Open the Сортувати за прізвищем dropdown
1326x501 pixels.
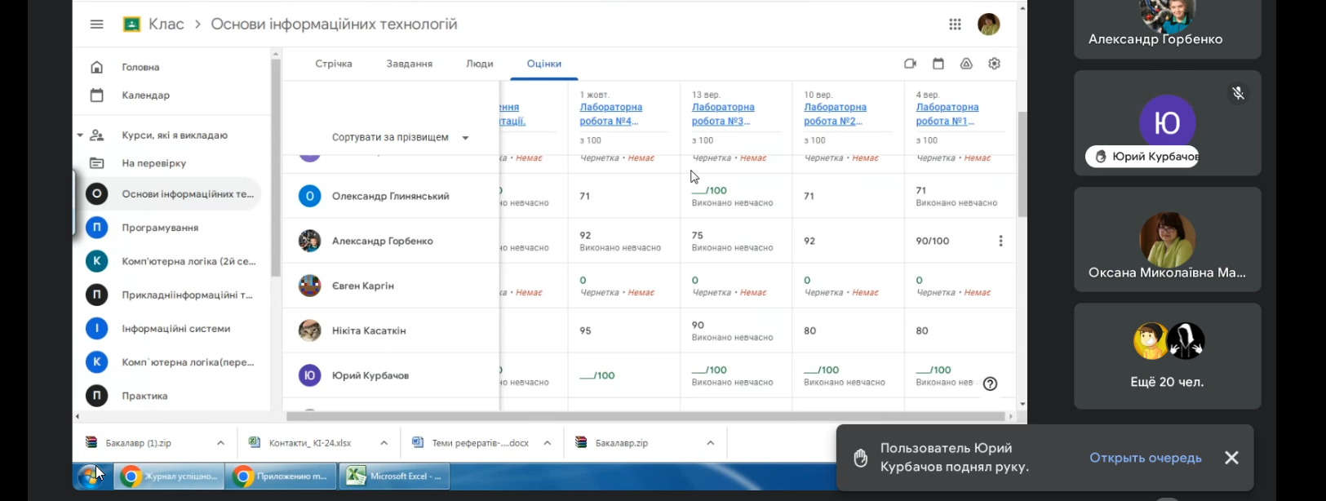(400, 137)
